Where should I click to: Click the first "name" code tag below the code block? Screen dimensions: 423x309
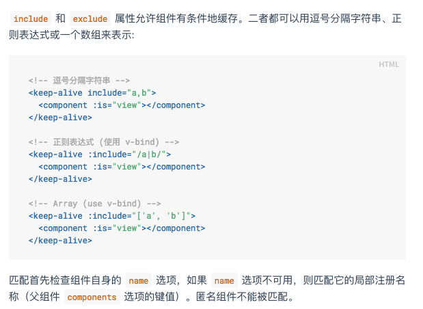pyautogui.click(x=139, y=280)
